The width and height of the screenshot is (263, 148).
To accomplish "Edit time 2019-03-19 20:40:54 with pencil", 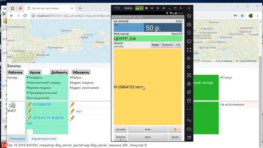I will coord(29,118).
